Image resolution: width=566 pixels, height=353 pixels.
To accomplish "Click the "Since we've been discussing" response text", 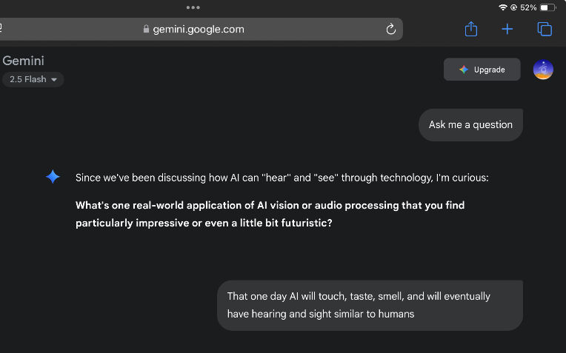I will point(282,178).
